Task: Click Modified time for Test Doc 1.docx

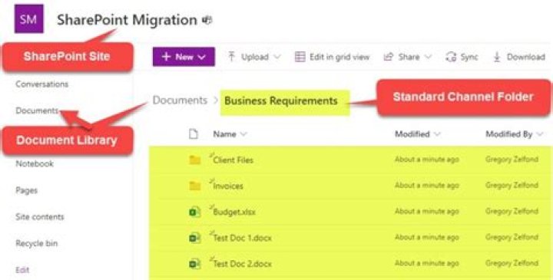Action: [x=427, y=237]
